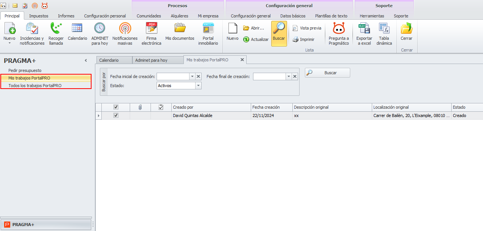Open the Estado dropdown showing Activos
The height and width of the screenshot is (231, 483).
tap(198, 86)
